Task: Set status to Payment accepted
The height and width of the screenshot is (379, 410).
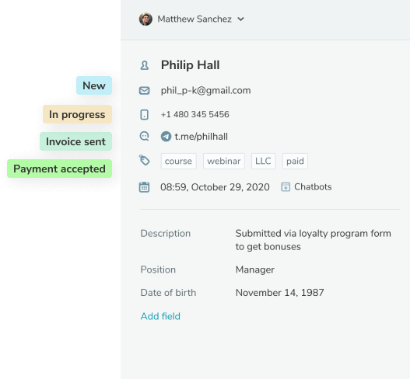Action: [x=60, y=169]
